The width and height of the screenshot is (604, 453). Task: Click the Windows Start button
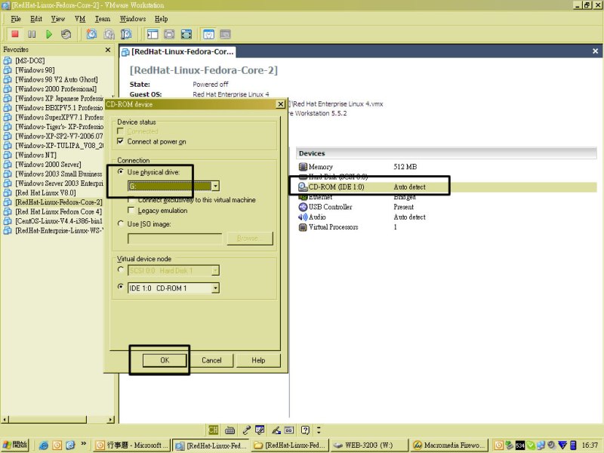pyautogui.click(x=15, y=445)
